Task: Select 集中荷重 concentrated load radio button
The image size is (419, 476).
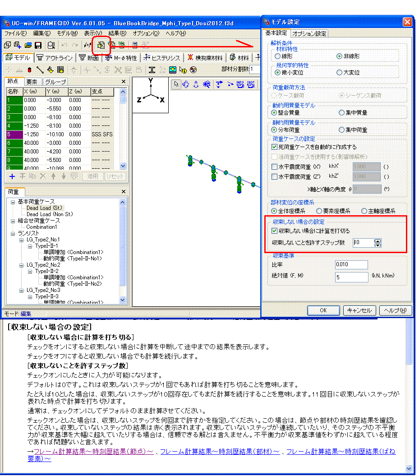Action: pyautogui.click(x=341, y=130)
